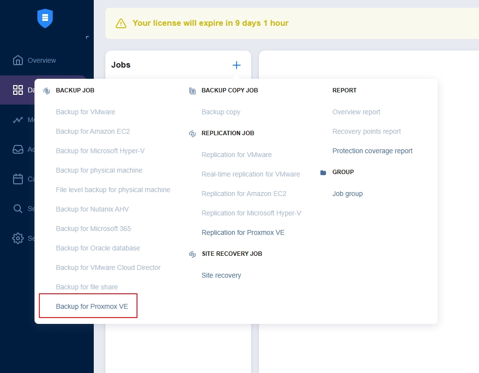Click Real-time replication for VMware
This screenshot has height=373, width=479.
click(251, 174)
